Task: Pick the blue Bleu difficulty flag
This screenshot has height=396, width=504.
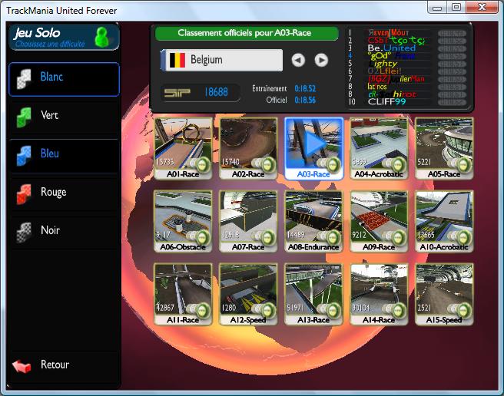Action: (25, 155)
